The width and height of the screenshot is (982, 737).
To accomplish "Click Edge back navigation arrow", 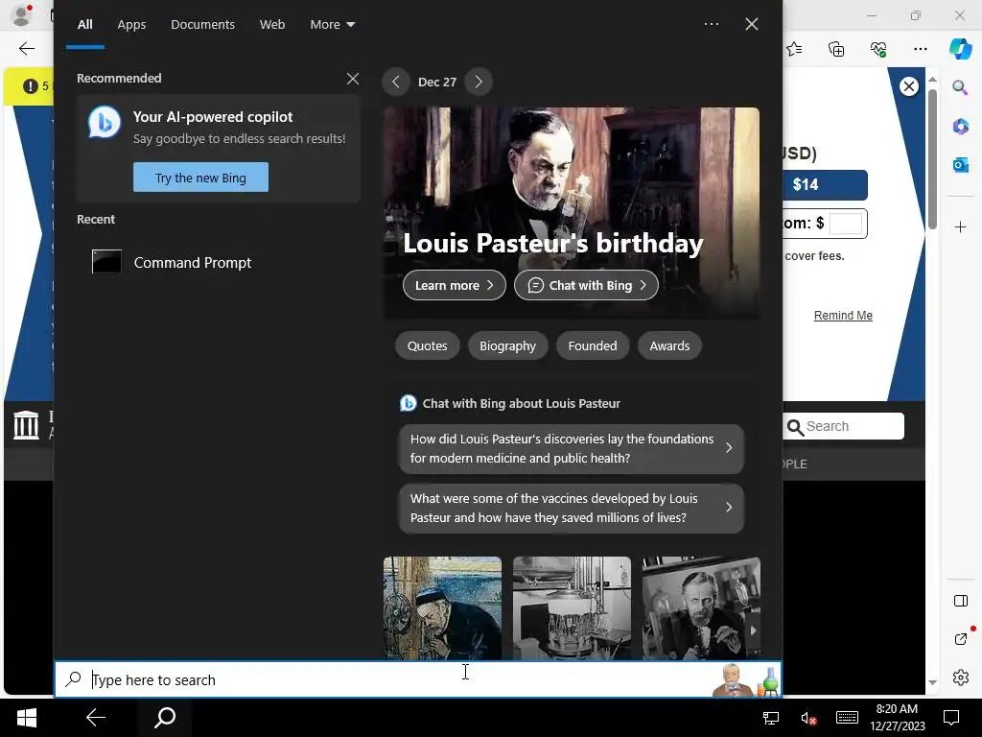I will (26, 48).
